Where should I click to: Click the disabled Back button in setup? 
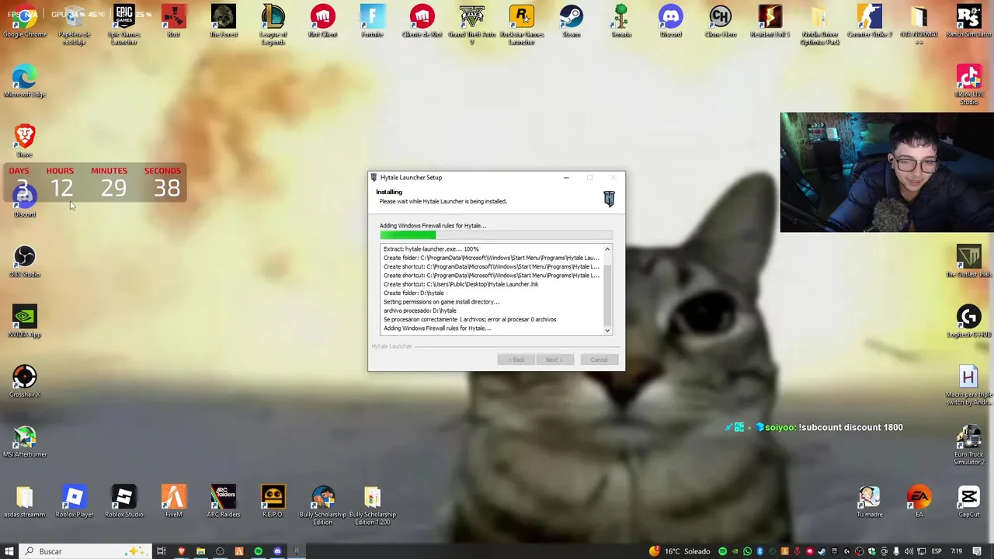pyautogui.click(x=516, y=359)
